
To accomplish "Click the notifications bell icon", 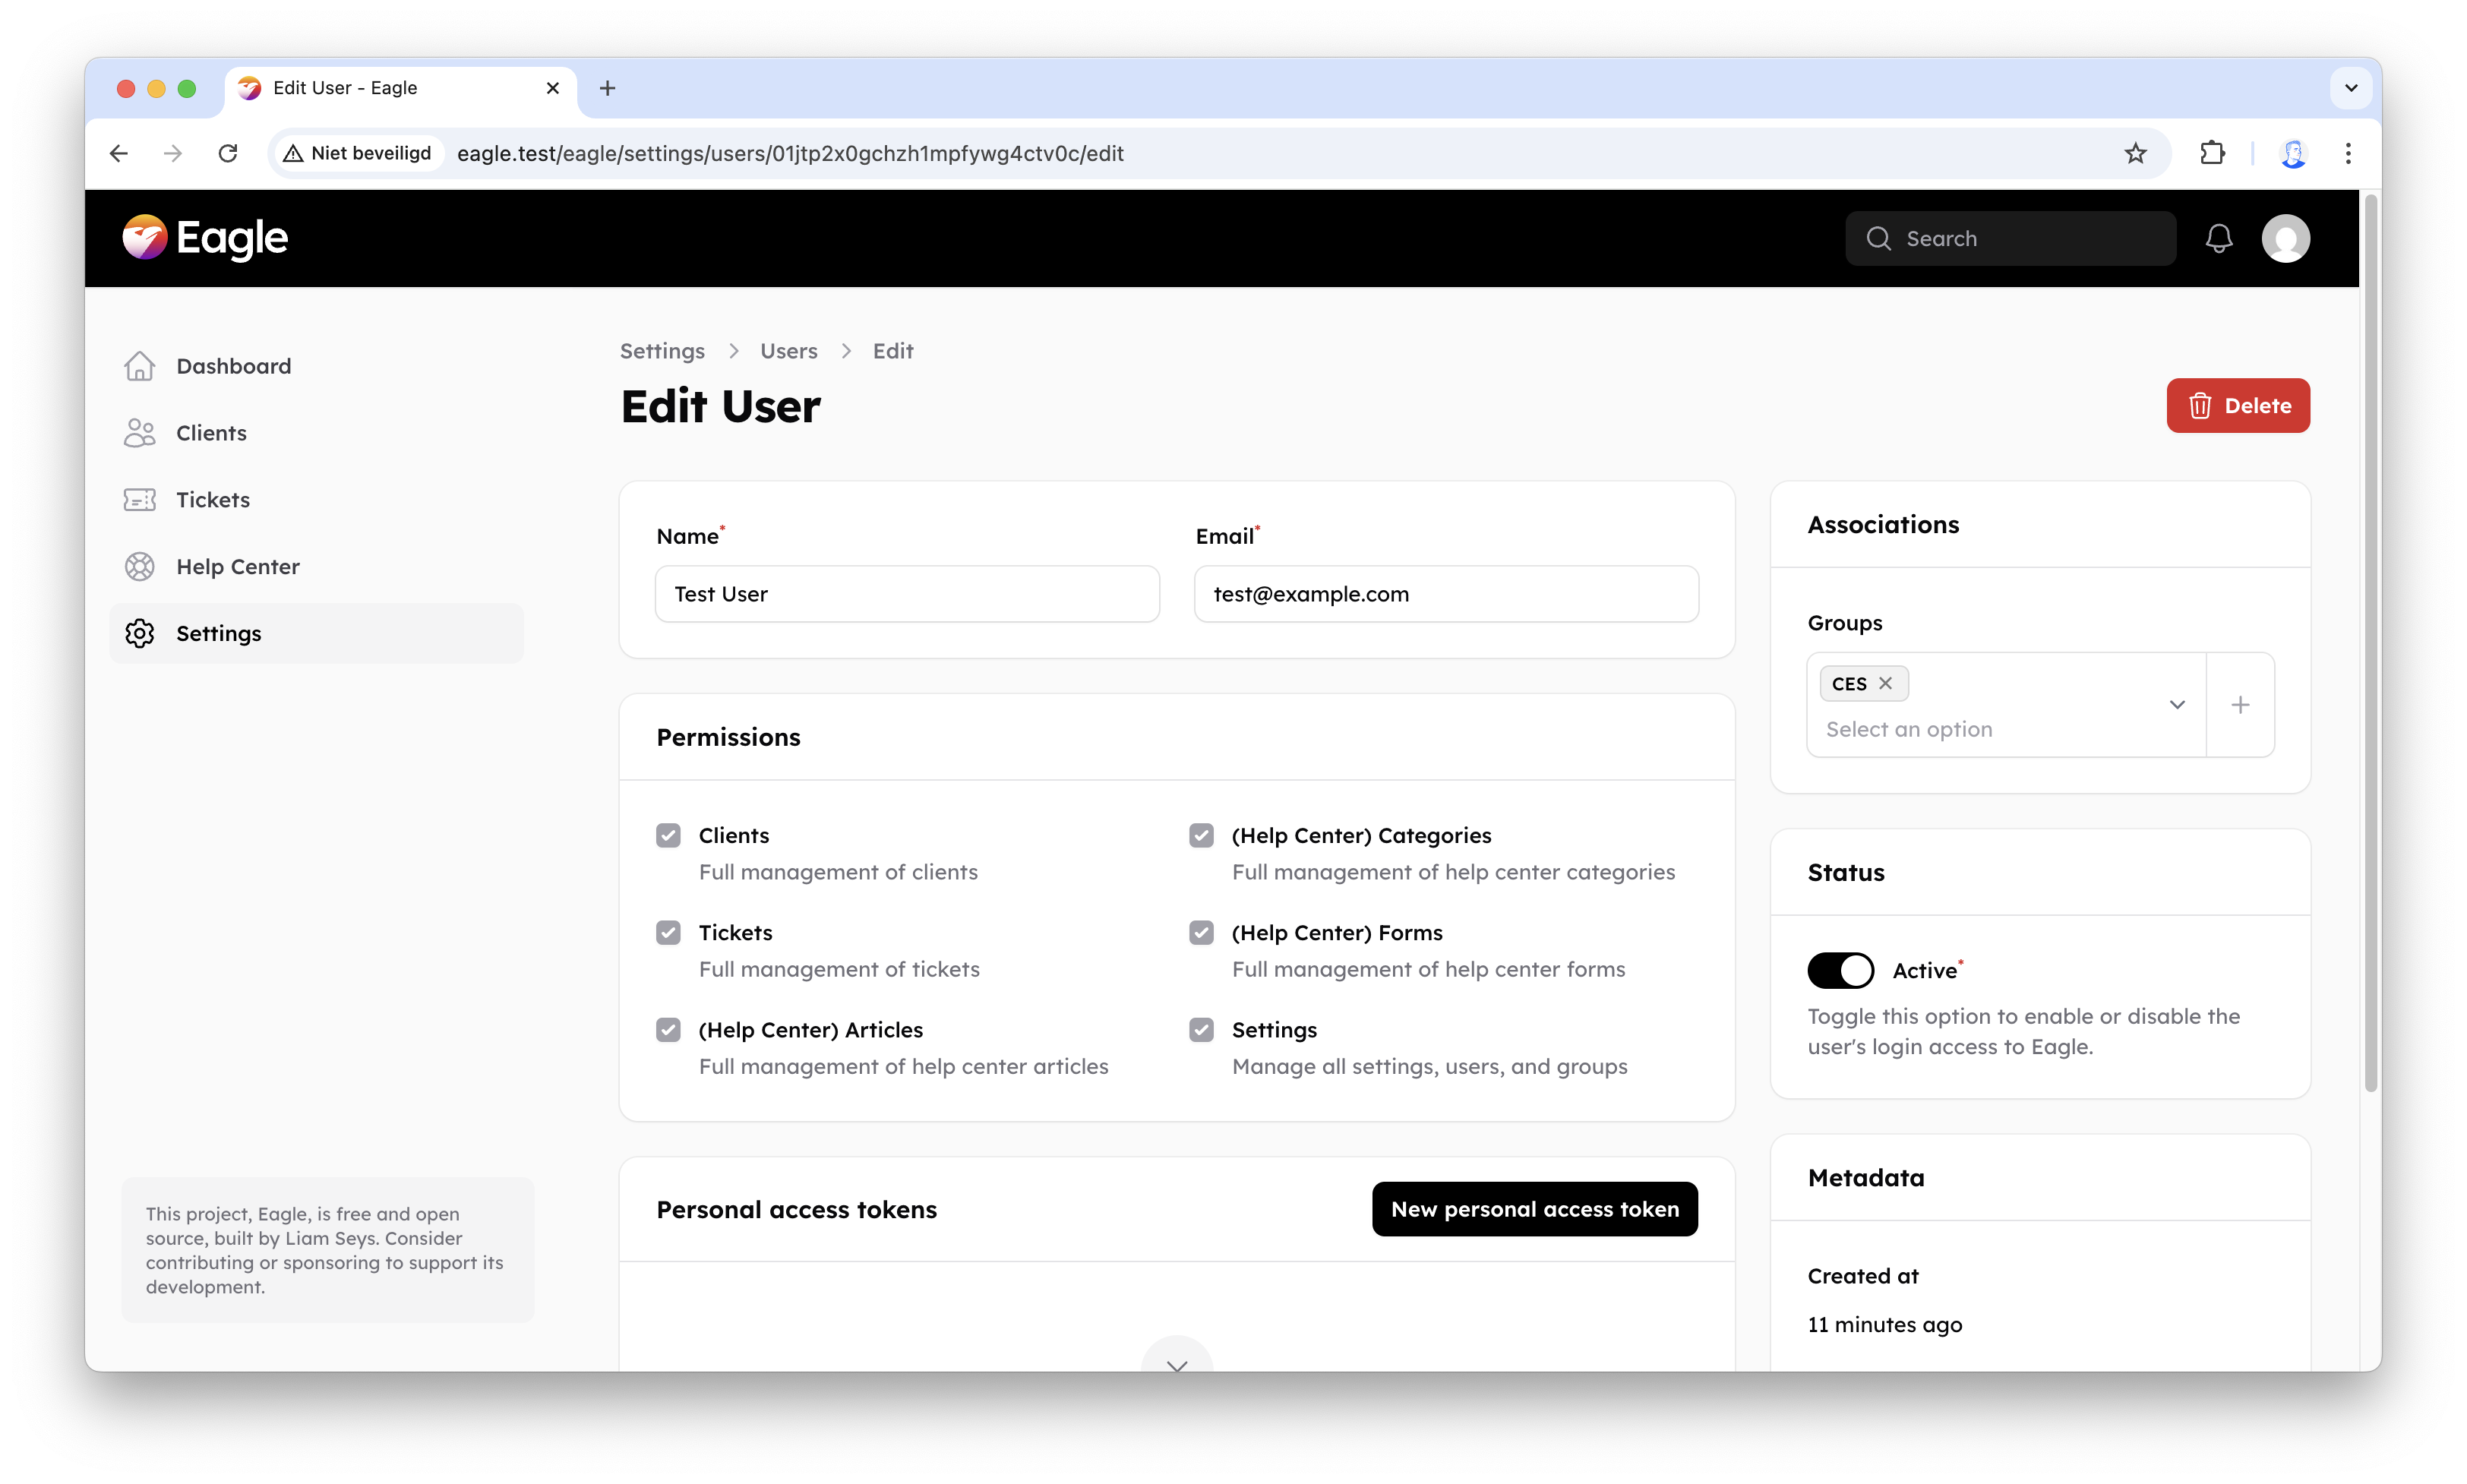I will [x=2218, y=238].
